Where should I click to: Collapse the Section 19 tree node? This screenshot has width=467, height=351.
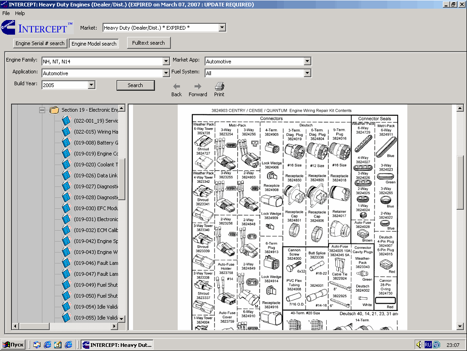point(42,110)
